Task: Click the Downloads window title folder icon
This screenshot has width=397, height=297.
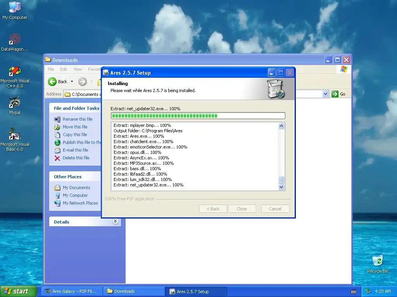Action: pyautogui.click(x=48, y=60)
